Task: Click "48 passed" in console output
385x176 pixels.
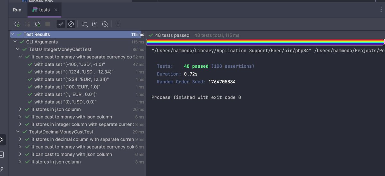Action: [x=196, y=66]
